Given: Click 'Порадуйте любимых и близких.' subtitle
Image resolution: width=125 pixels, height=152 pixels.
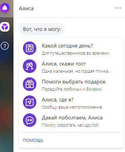Looking at the screenshot, I should click(72, 89).
